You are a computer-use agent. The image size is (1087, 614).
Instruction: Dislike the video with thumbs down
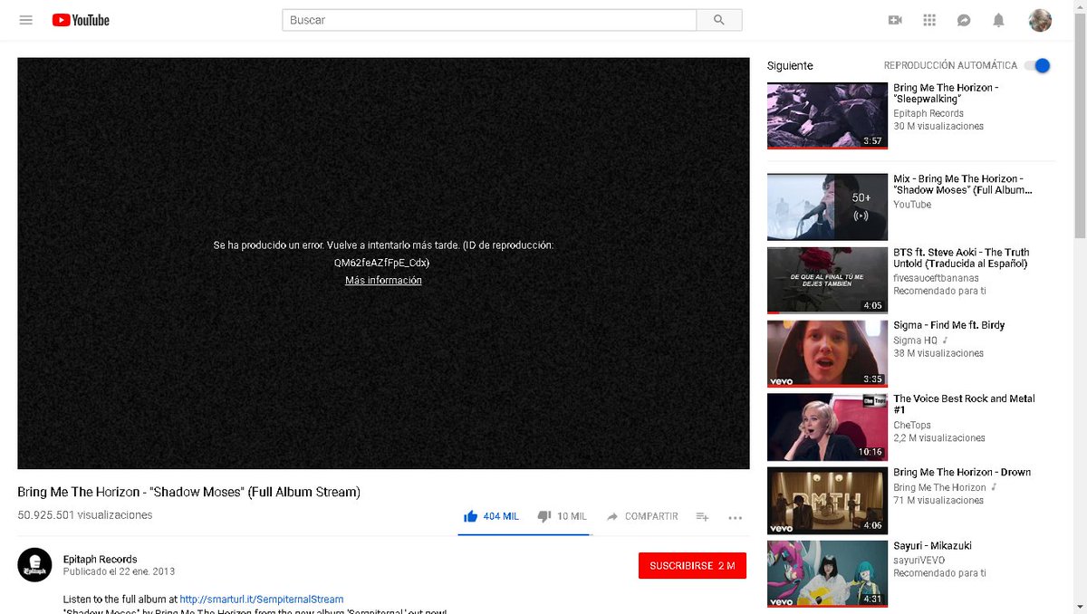coord(544,516)
